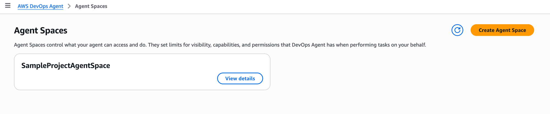Go to AWS DevOps Agent breadcrumb link
Screen dimensions: 550x114
pos(40,6)
